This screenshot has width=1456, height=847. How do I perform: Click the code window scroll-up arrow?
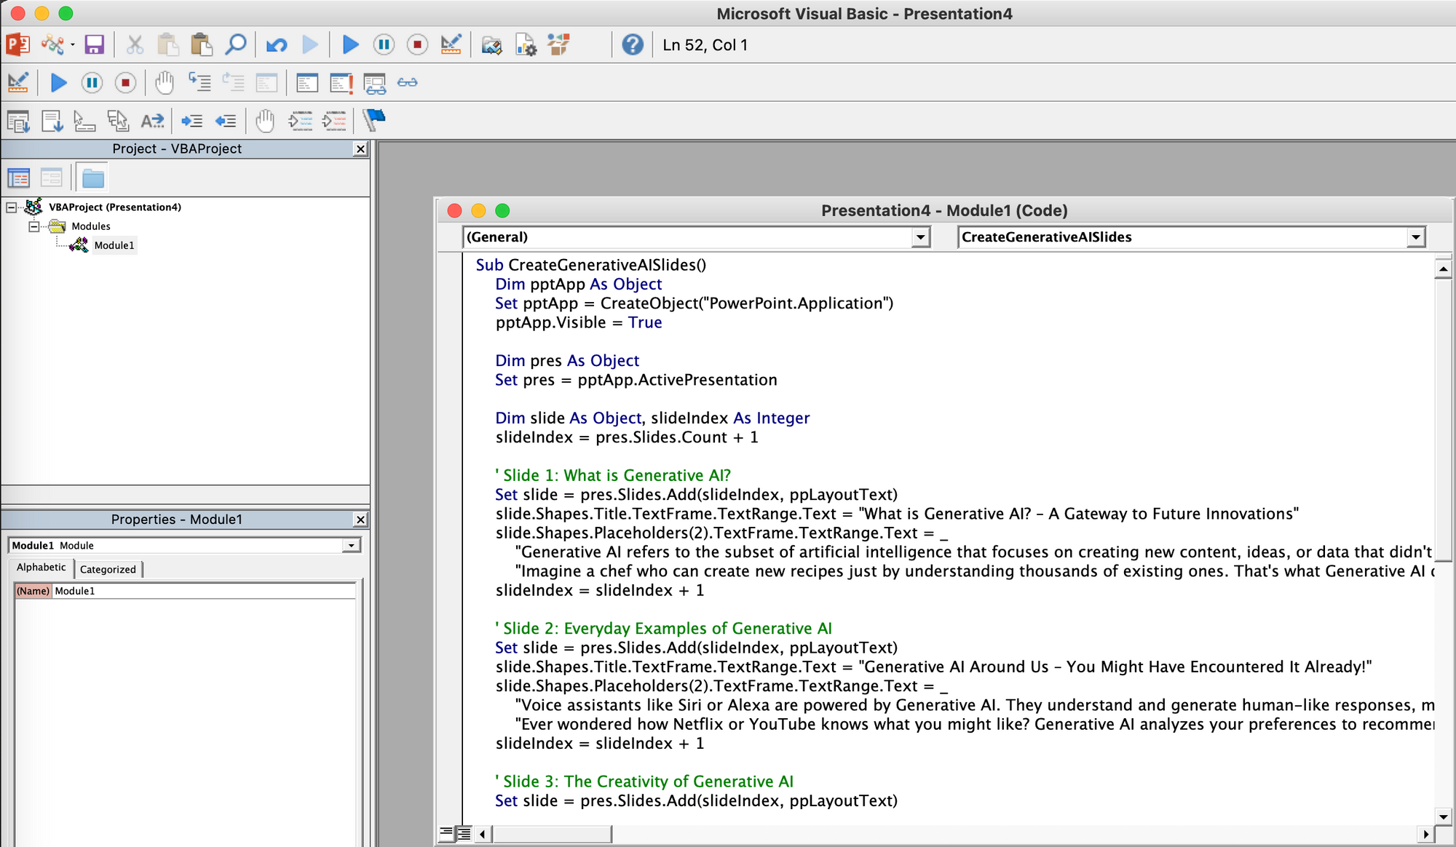click(1443, 269)
